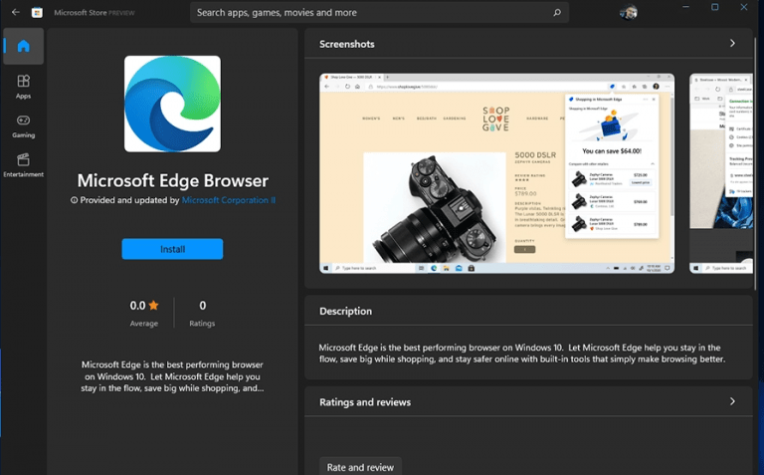Open the Gaming sidebar section
Viewport: 764px width, 475px height.
[x=24, y=126]
